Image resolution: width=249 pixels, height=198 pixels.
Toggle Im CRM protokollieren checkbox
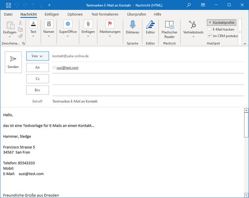[x=209, y=36]
